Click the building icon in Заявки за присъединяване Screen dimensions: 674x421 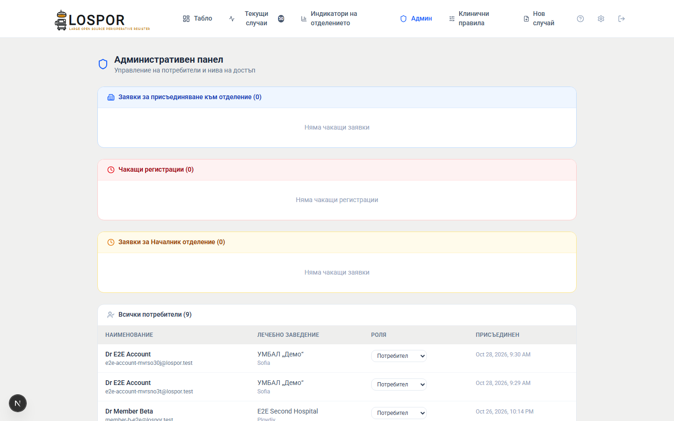(x=111, y=97)
